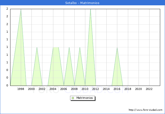
Task: Click the 2008 x-axis label
Action: [x=74, y=89]
